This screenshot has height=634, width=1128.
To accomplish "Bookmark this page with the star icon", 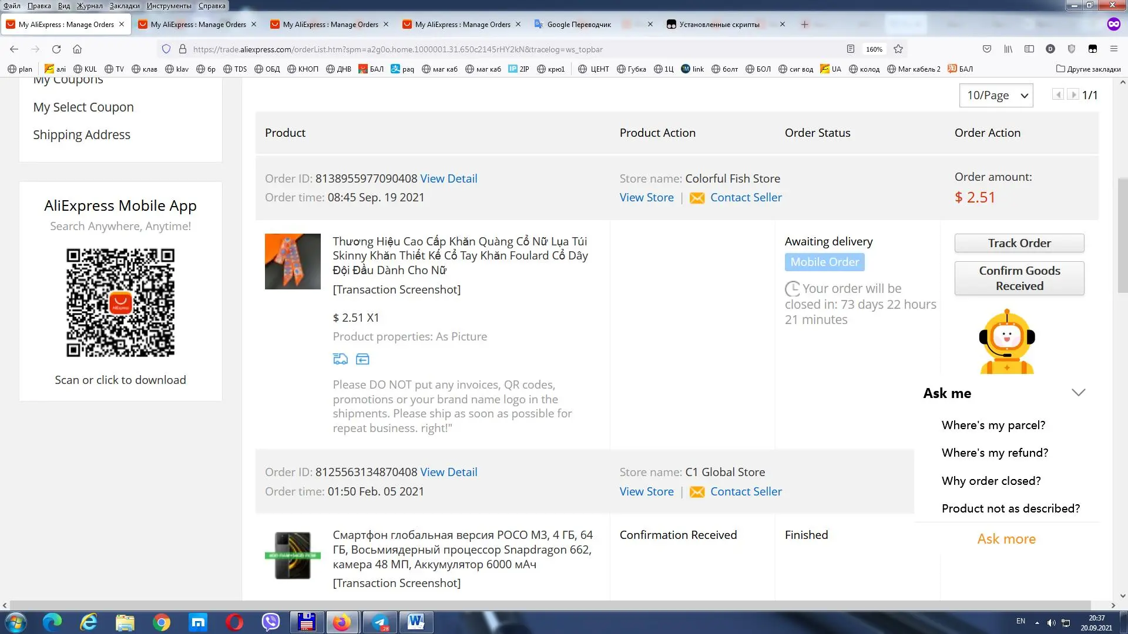I will [x=898, y=49].
